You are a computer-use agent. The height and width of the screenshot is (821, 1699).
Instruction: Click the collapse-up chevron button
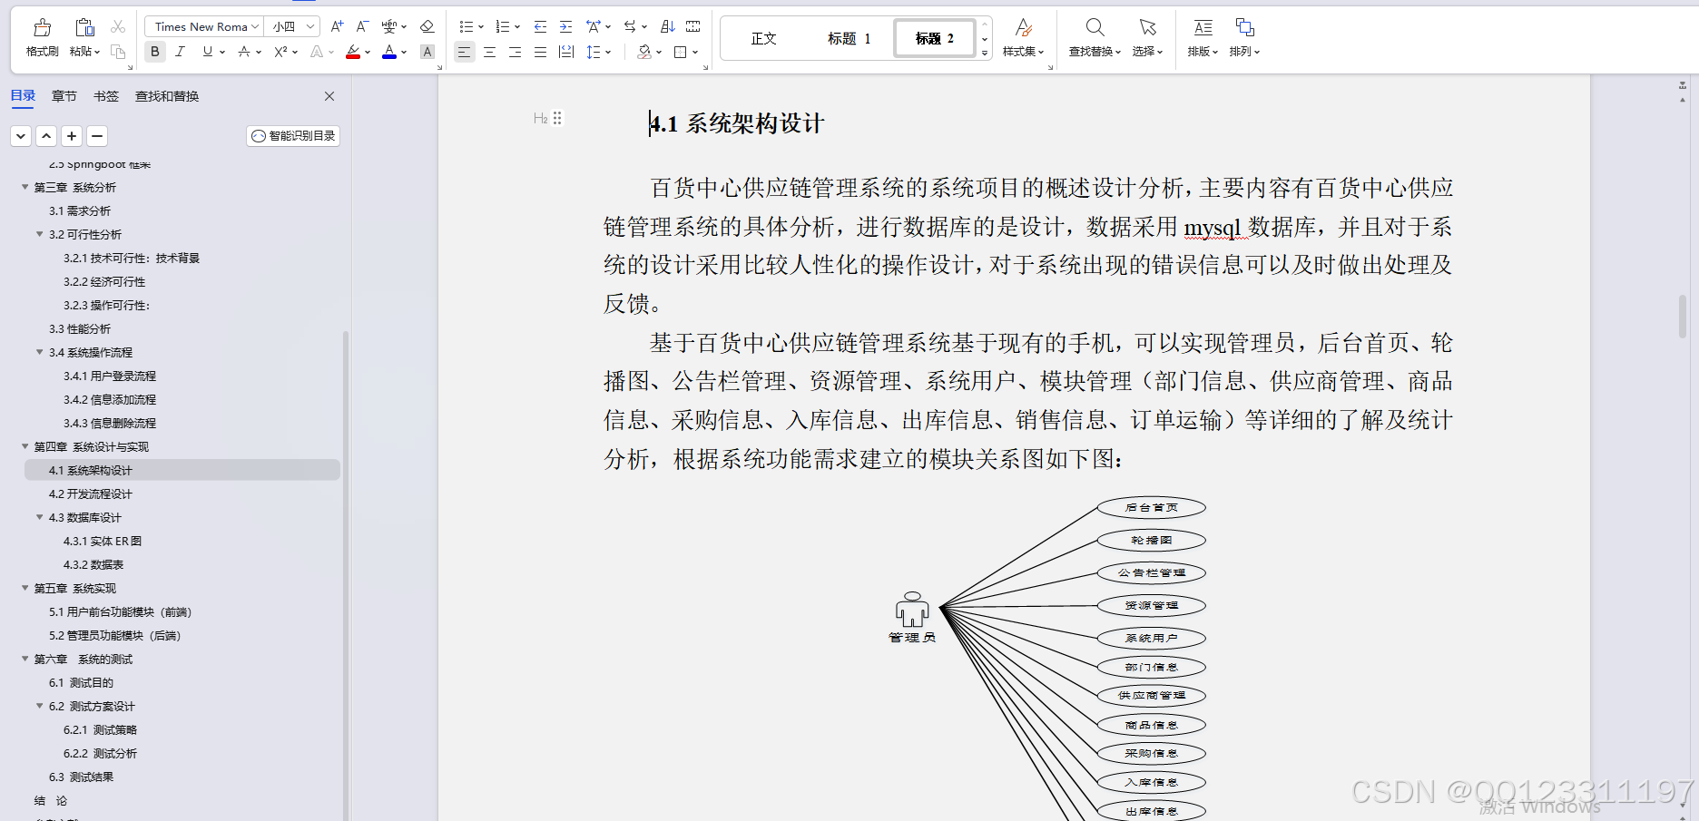click(46, 136)
